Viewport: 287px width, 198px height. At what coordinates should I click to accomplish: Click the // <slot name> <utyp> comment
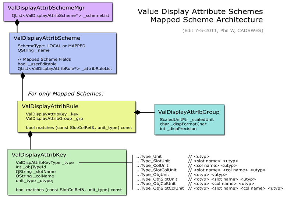(x=213, y=161)
